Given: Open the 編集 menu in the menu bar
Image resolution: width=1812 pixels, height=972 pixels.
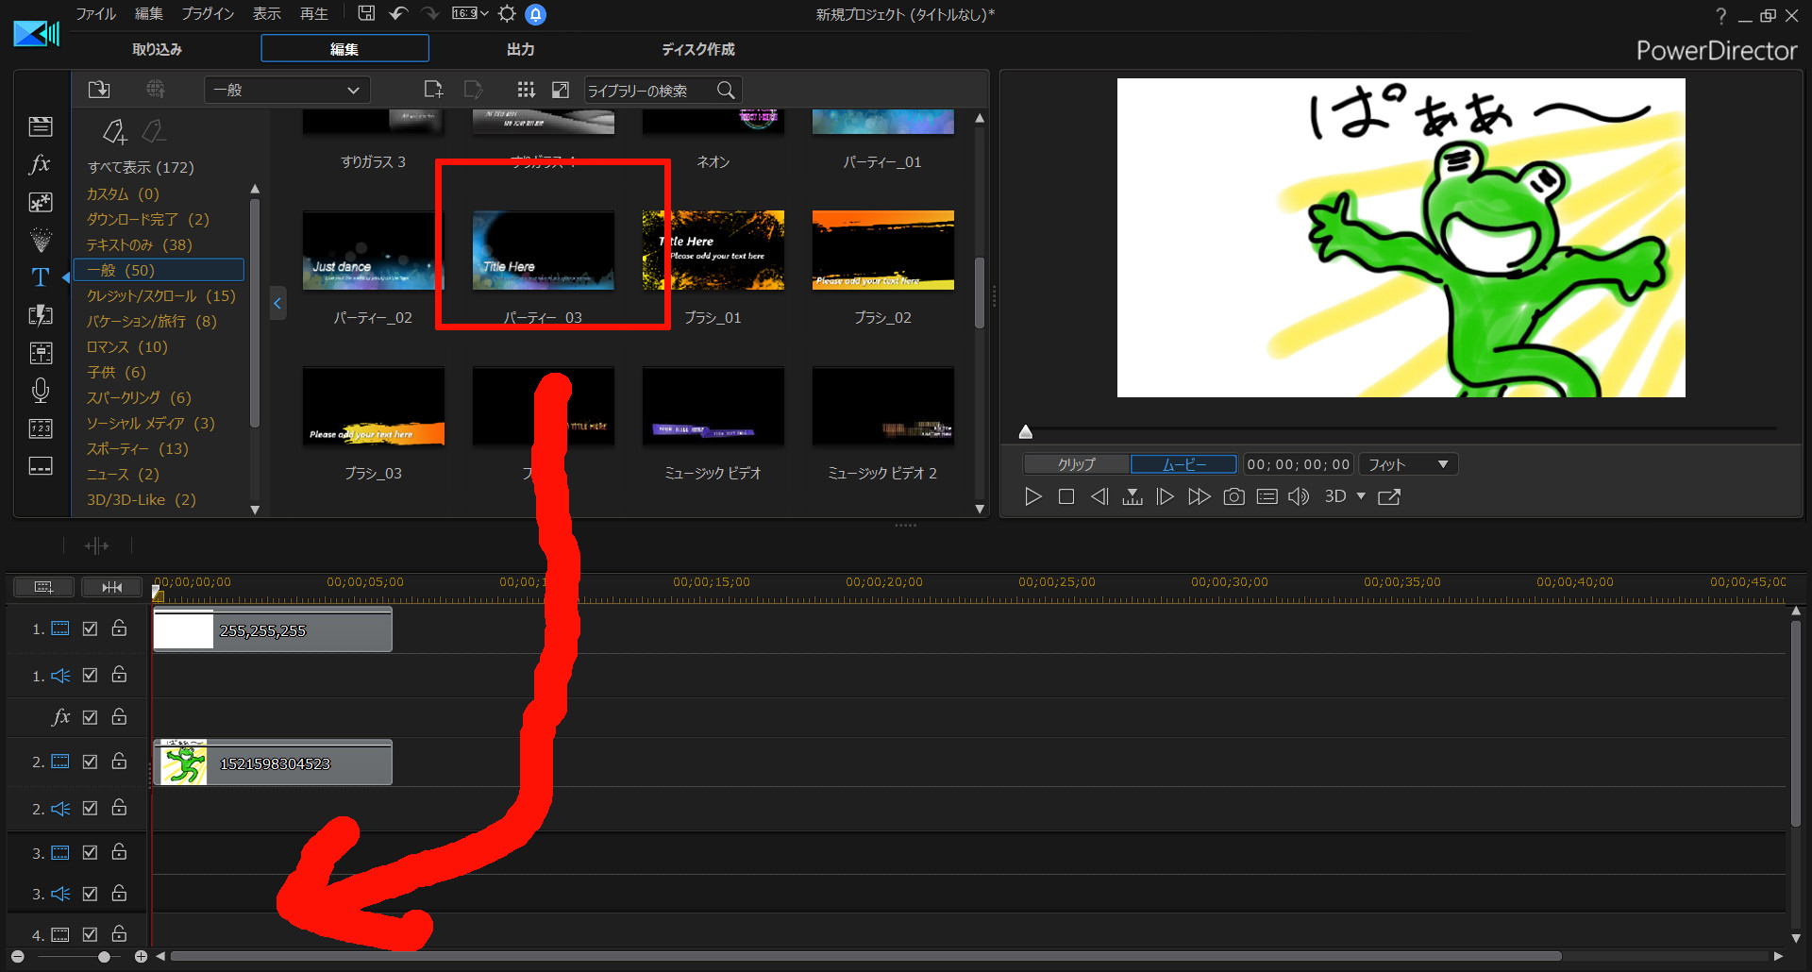Looking at the screenshot, I should click(148, 13).
